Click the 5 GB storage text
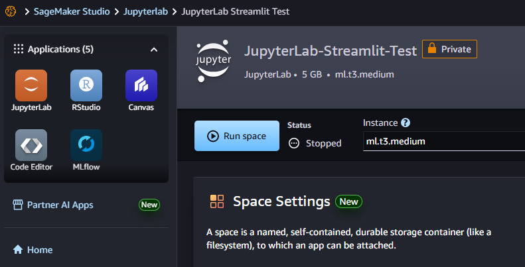525x267 pixels. click(312, 74)
